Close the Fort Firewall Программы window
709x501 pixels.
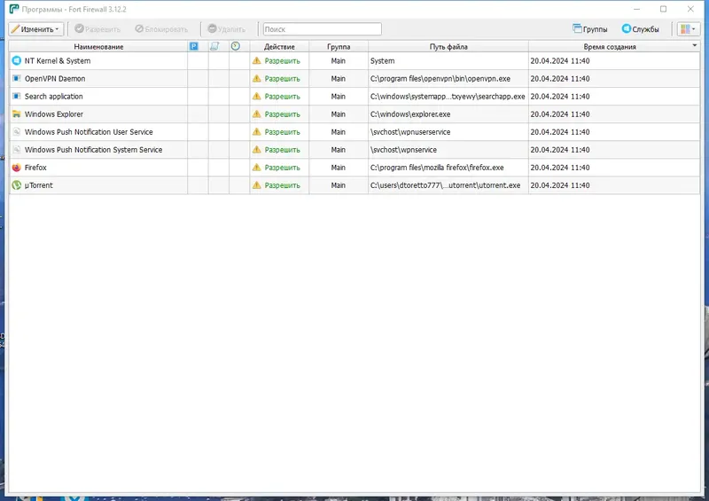690,9
